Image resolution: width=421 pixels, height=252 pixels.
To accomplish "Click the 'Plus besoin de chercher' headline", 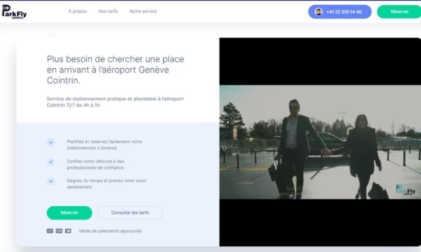I will coord(115,70).
